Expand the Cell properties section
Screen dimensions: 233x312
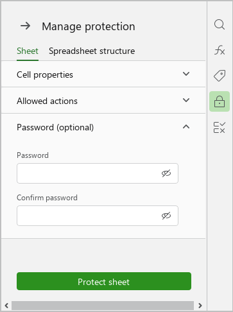(x=103, y=74)
